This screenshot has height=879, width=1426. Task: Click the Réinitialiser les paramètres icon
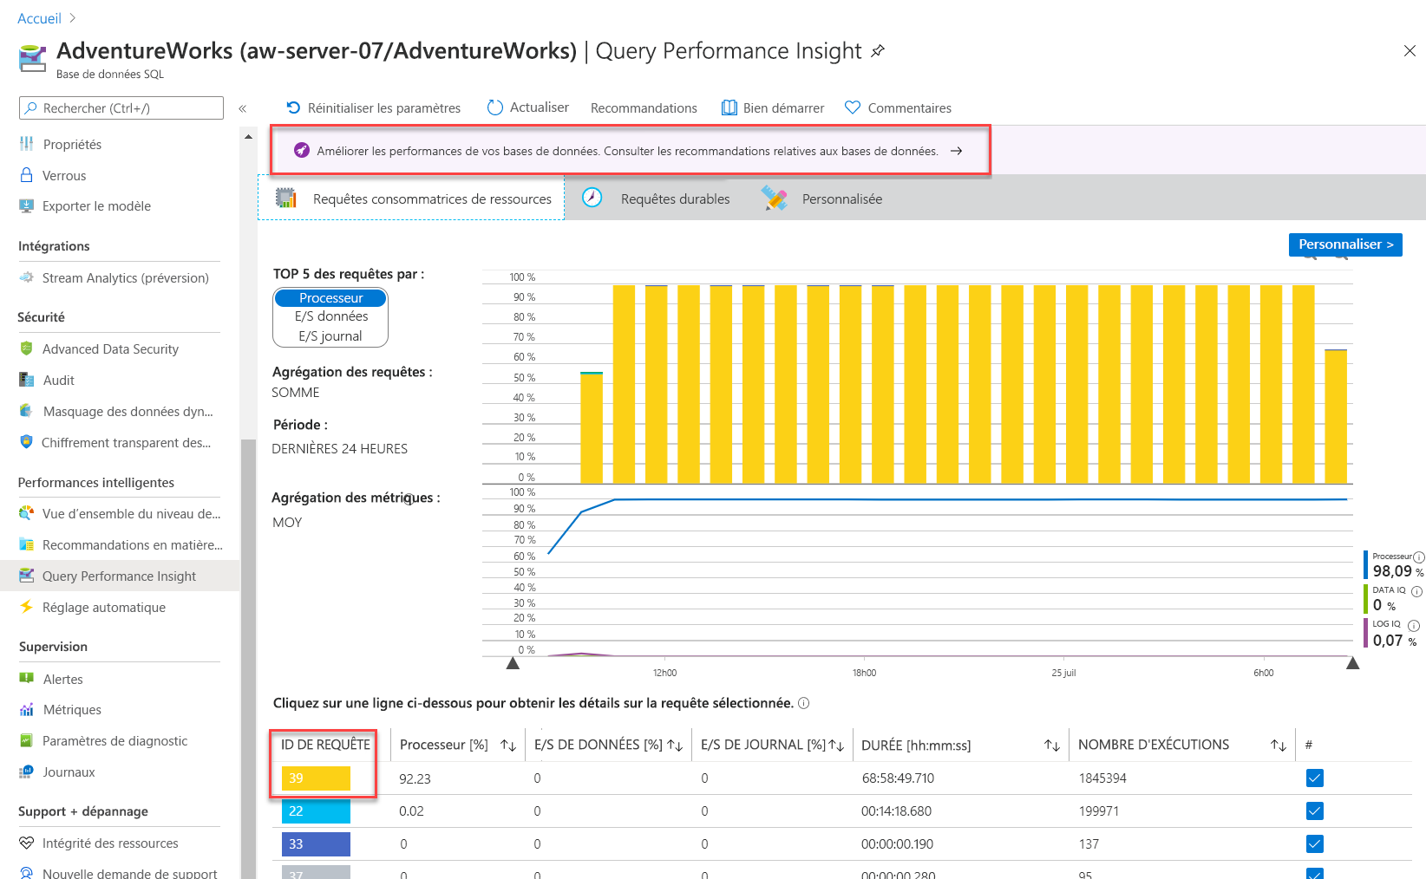click(x=293, y=107)
